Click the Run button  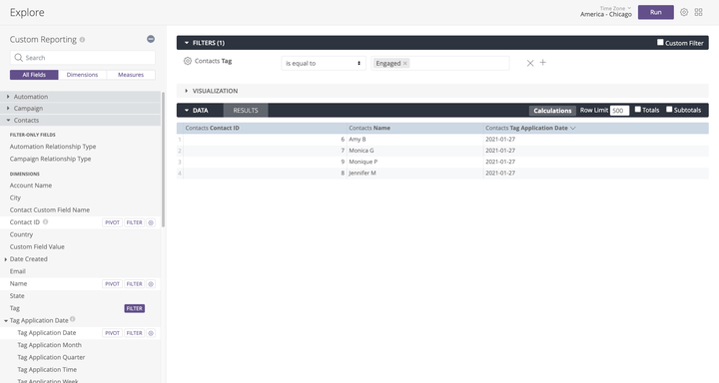point(656,12)
